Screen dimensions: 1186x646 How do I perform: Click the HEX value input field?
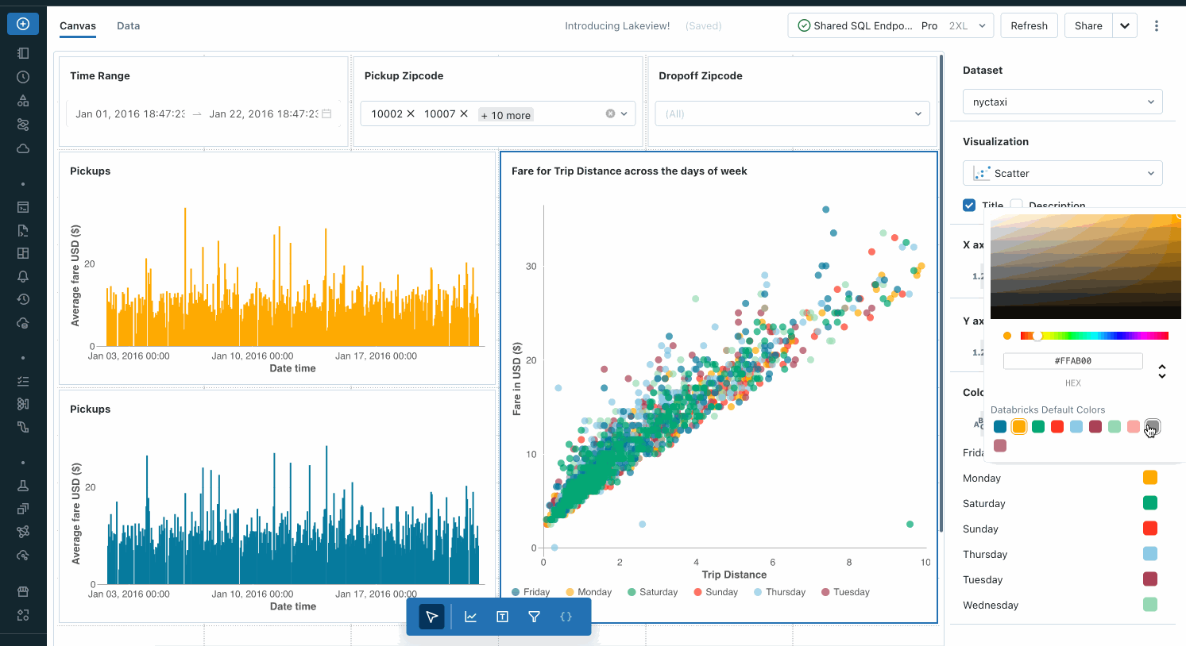1072,360
